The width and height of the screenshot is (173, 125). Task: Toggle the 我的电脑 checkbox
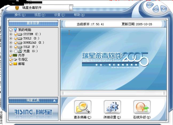[11, 30]
